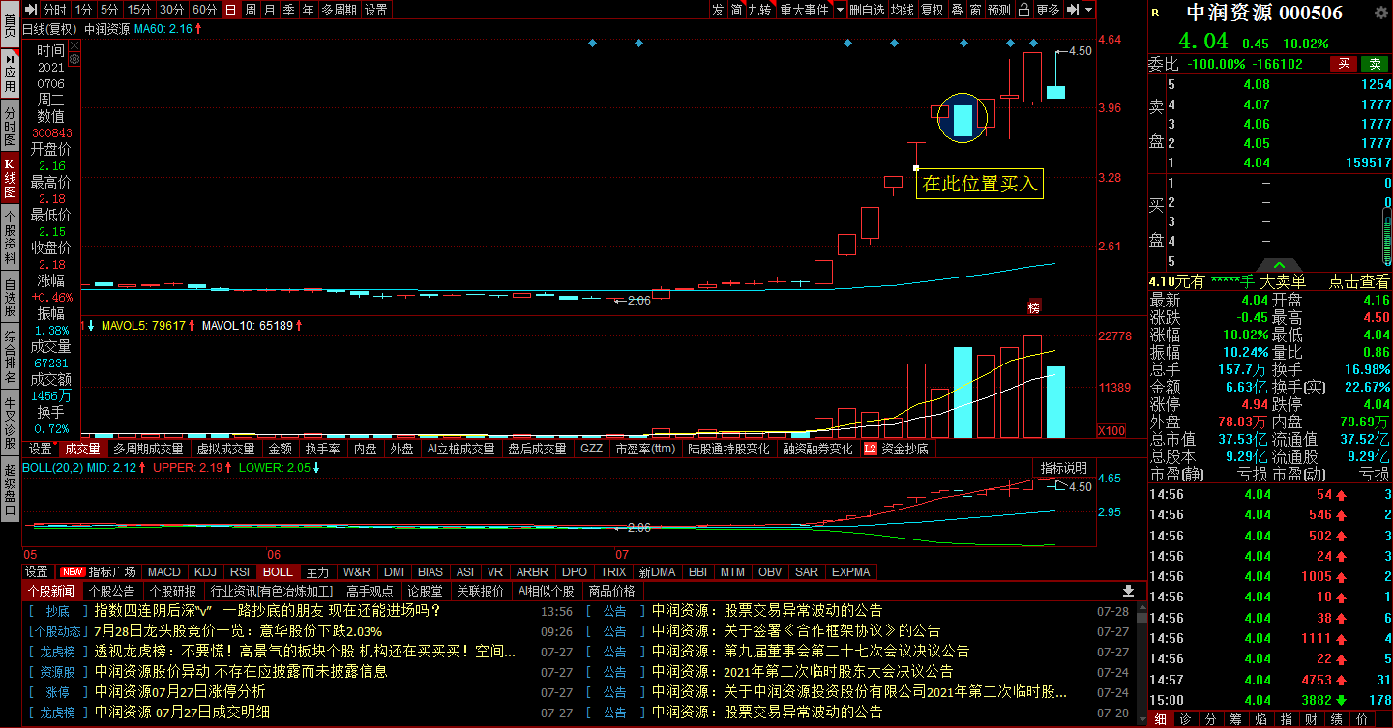Click the arrow icon after 更多
Screen dimensions: 1393x728
click(1072, 10)
